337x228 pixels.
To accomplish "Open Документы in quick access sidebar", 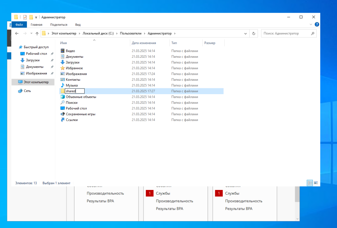I will 32,67.
